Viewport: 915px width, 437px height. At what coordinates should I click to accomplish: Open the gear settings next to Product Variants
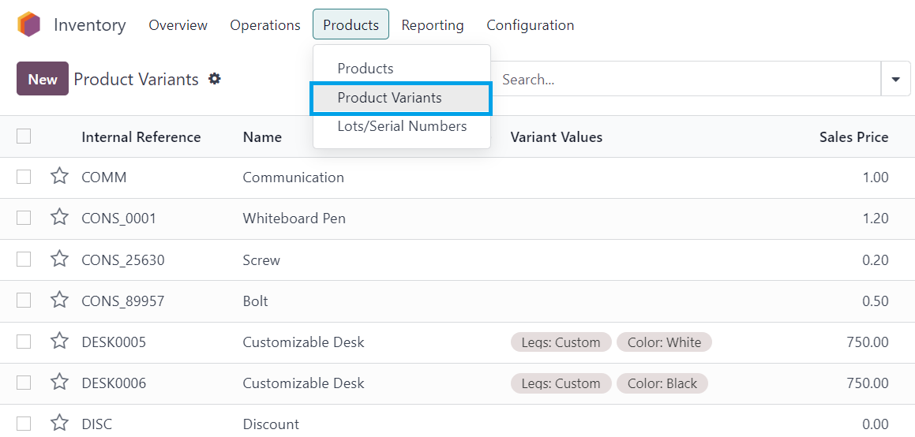[x=215, y=79]
